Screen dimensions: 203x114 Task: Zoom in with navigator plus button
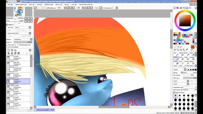coord(28,18)
